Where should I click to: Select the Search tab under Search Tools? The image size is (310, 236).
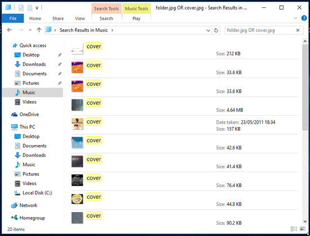106,19
